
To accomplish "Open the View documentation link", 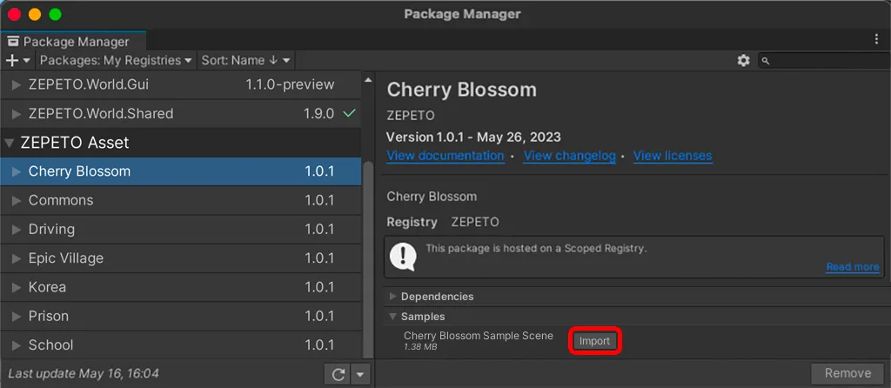I will pyautogui.click(x=445, y=156).
